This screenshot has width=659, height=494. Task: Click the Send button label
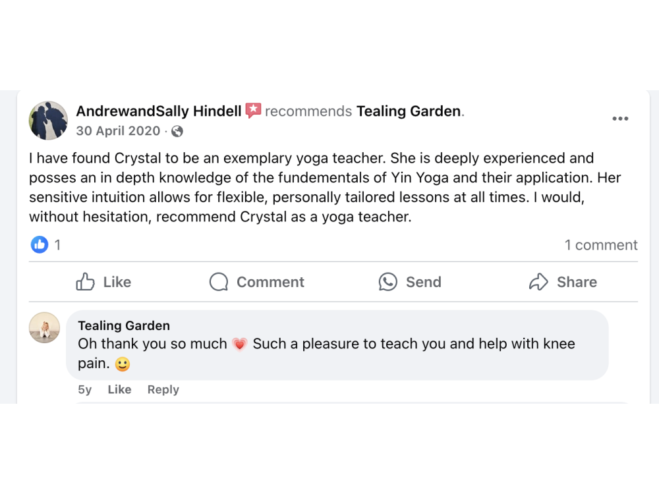point(423,282)
